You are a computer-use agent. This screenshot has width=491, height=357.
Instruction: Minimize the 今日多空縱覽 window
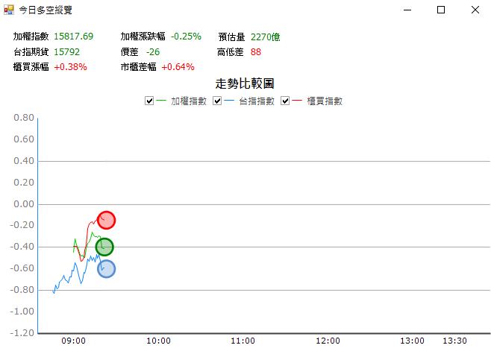[x=407, y=10]
